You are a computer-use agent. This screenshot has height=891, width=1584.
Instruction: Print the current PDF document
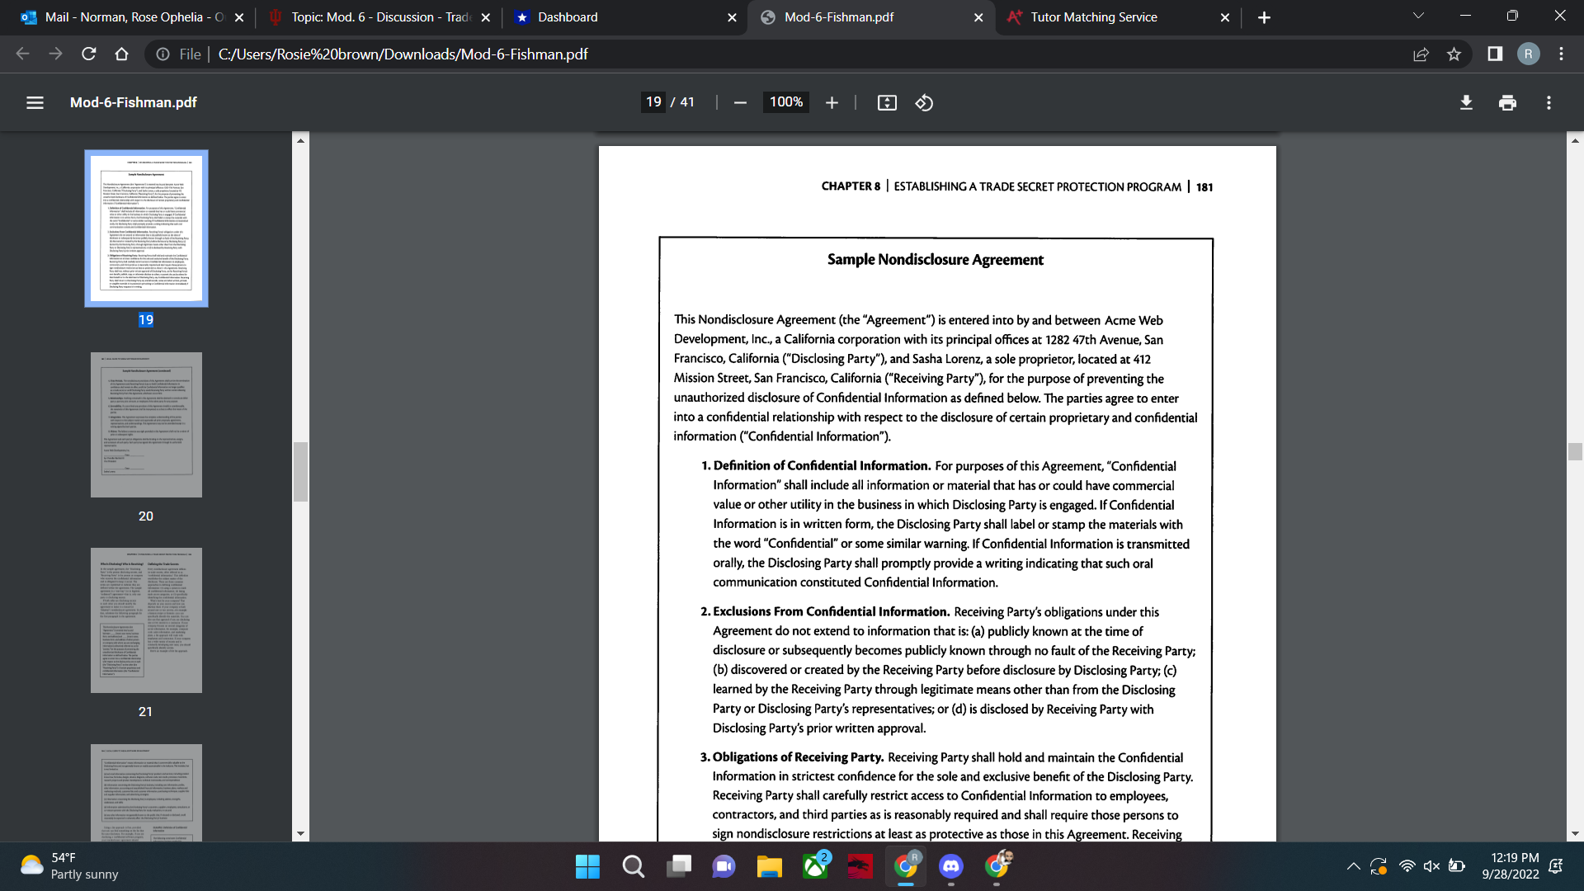click(x=1507, y=102)
